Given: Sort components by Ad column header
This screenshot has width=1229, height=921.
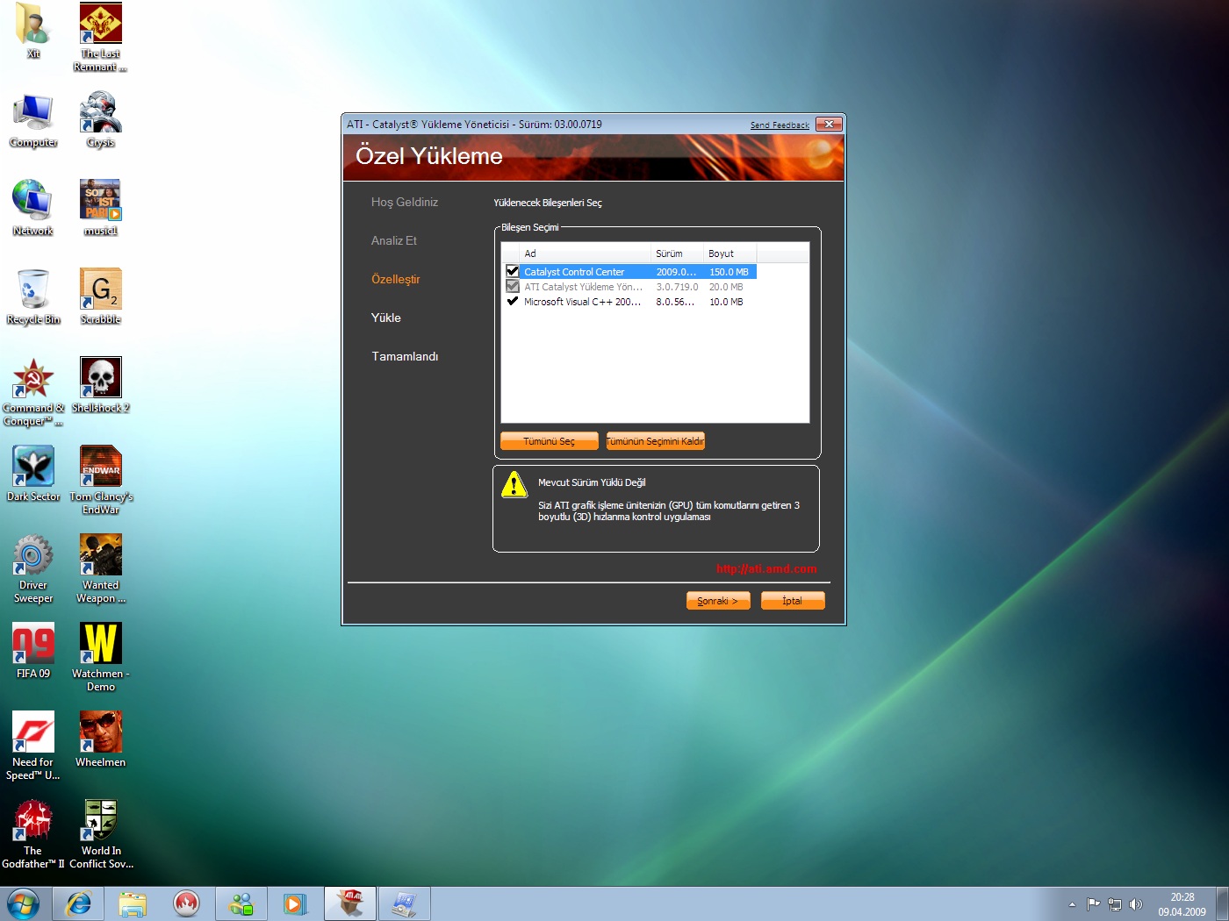Looking at the screenshot, I should point(586,253).
